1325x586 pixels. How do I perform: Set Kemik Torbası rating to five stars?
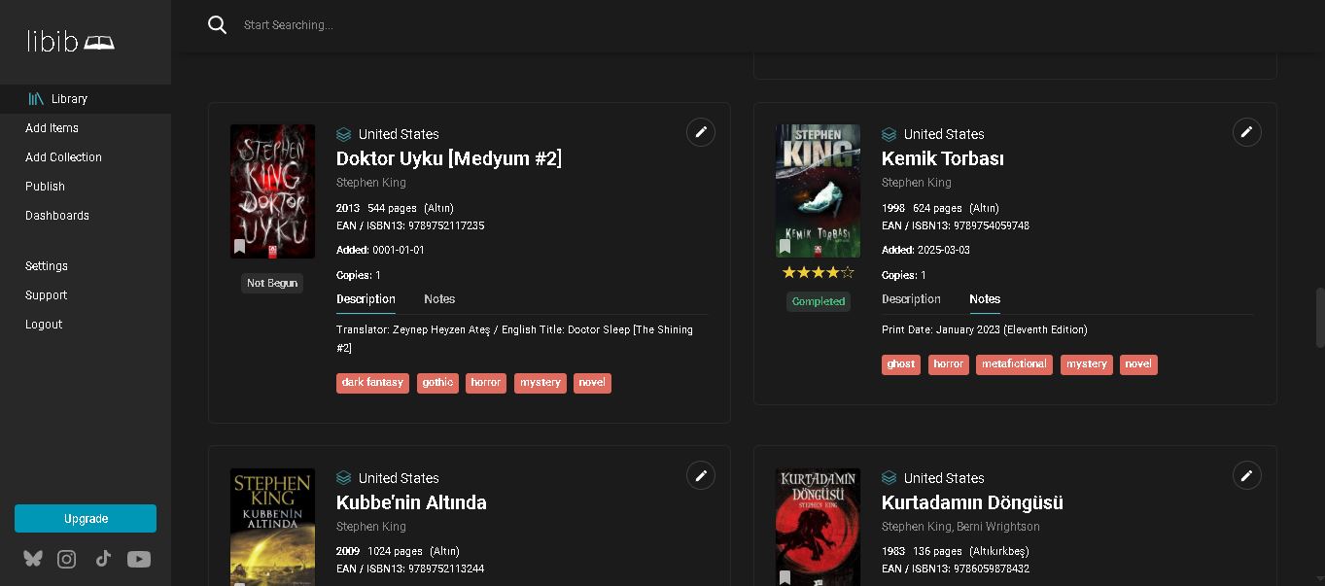pyautogui.click(x=847, y=273)
